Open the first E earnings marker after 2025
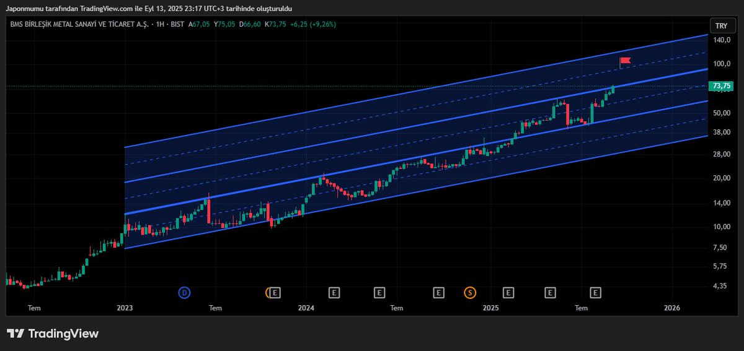744x351 pixels. (x=508, y=292)
